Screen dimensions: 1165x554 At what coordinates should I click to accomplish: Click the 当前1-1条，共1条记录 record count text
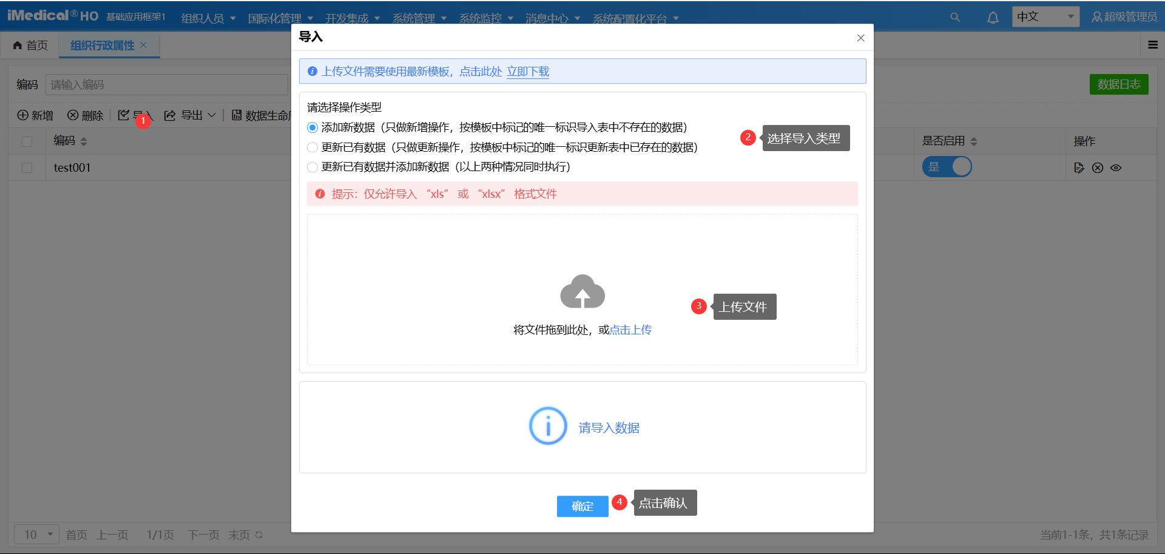click(x=1095, y=535)
